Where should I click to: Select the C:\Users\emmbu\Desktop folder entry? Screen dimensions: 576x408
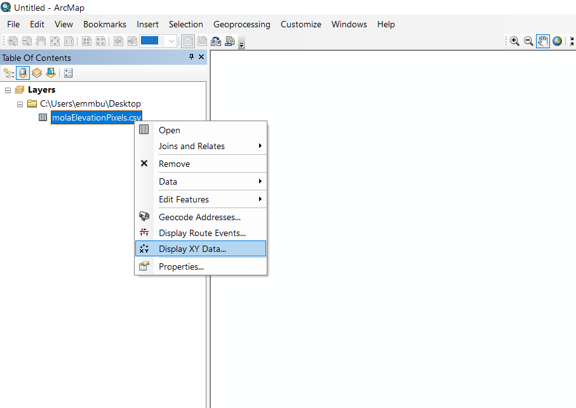coord(90,104)
